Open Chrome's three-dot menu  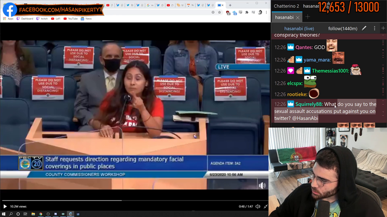pyautogui.click(x=266, y=12)
